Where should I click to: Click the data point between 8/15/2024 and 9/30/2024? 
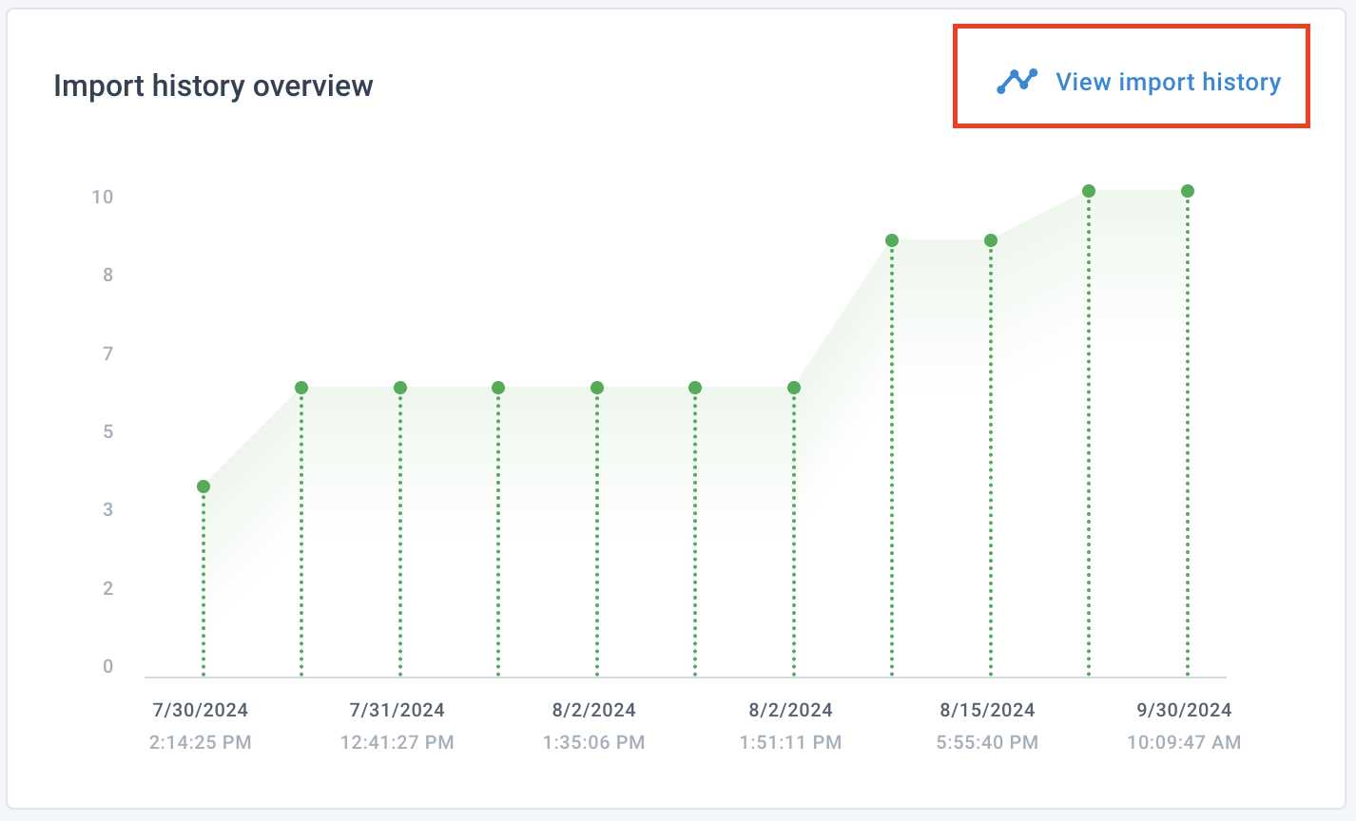click(1089, 191)
